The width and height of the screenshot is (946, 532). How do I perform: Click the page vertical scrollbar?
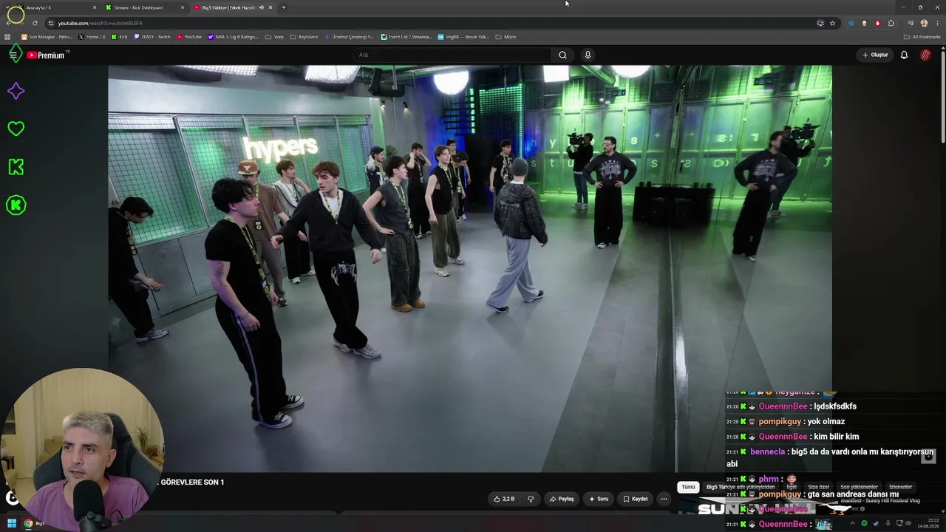[943, 96]
